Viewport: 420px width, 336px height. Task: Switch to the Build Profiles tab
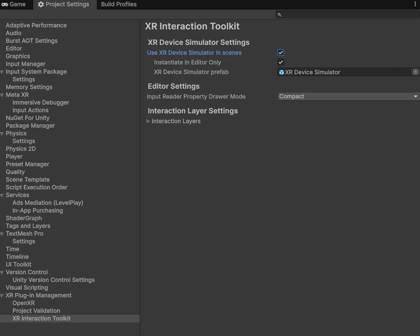pos(118,4)
